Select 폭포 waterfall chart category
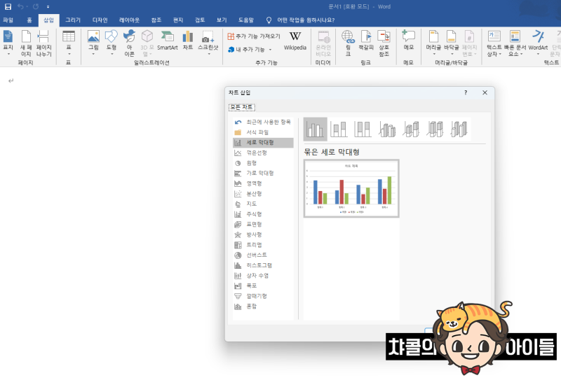Image resolution: width=561 pixels, height=380 pixels. pos(263,286)
